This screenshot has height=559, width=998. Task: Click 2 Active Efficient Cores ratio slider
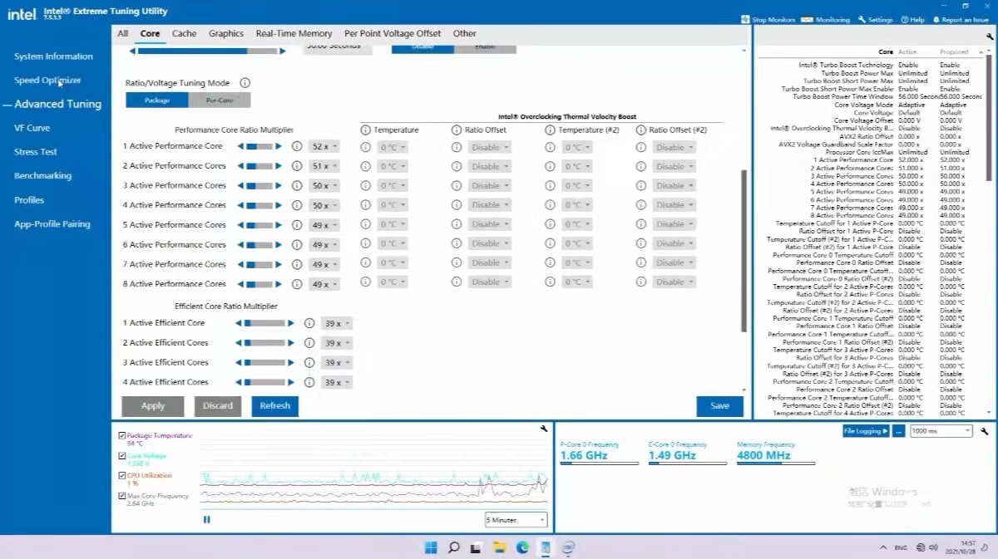pyautogui.click(x=264, y=343)
